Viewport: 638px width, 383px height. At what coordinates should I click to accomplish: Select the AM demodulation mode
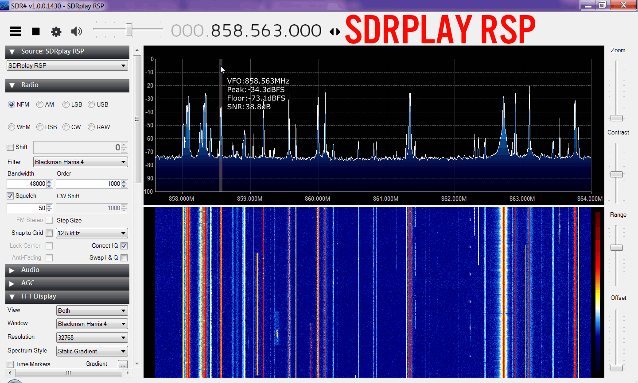pyautogui.click(x=40, y=105)
